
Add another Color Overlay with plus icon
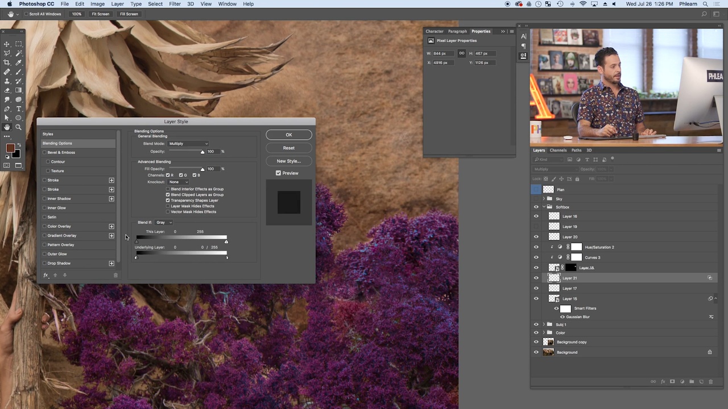coord(111,227)
